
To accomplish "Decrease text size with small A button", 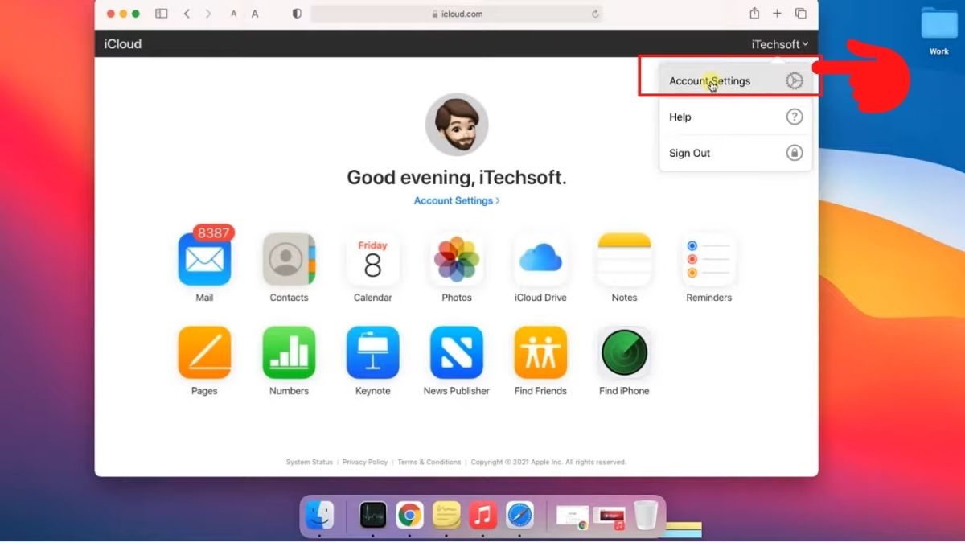I will [234, 14].
